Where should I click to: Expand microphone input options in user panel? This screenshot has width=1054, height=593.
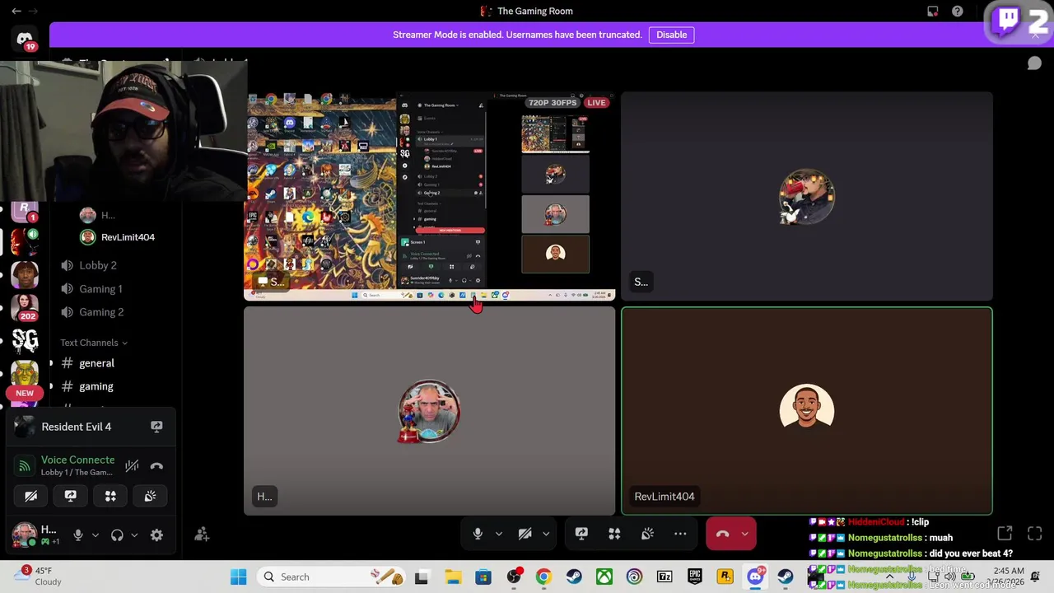95,535
